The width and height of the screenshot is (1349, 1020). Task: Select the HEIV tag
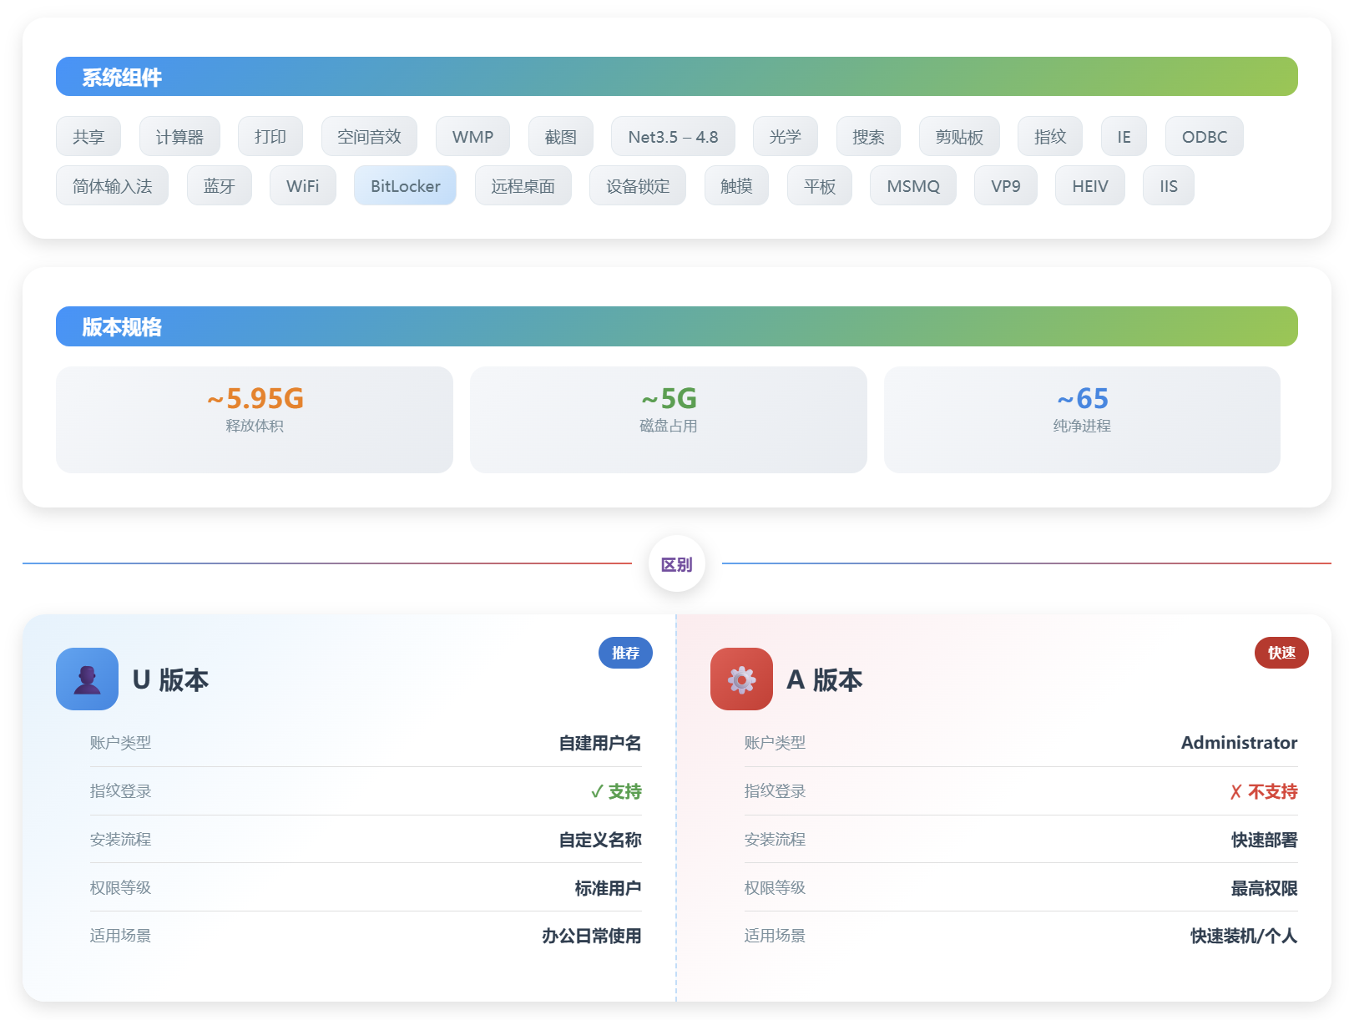[x=1090, y=185]
